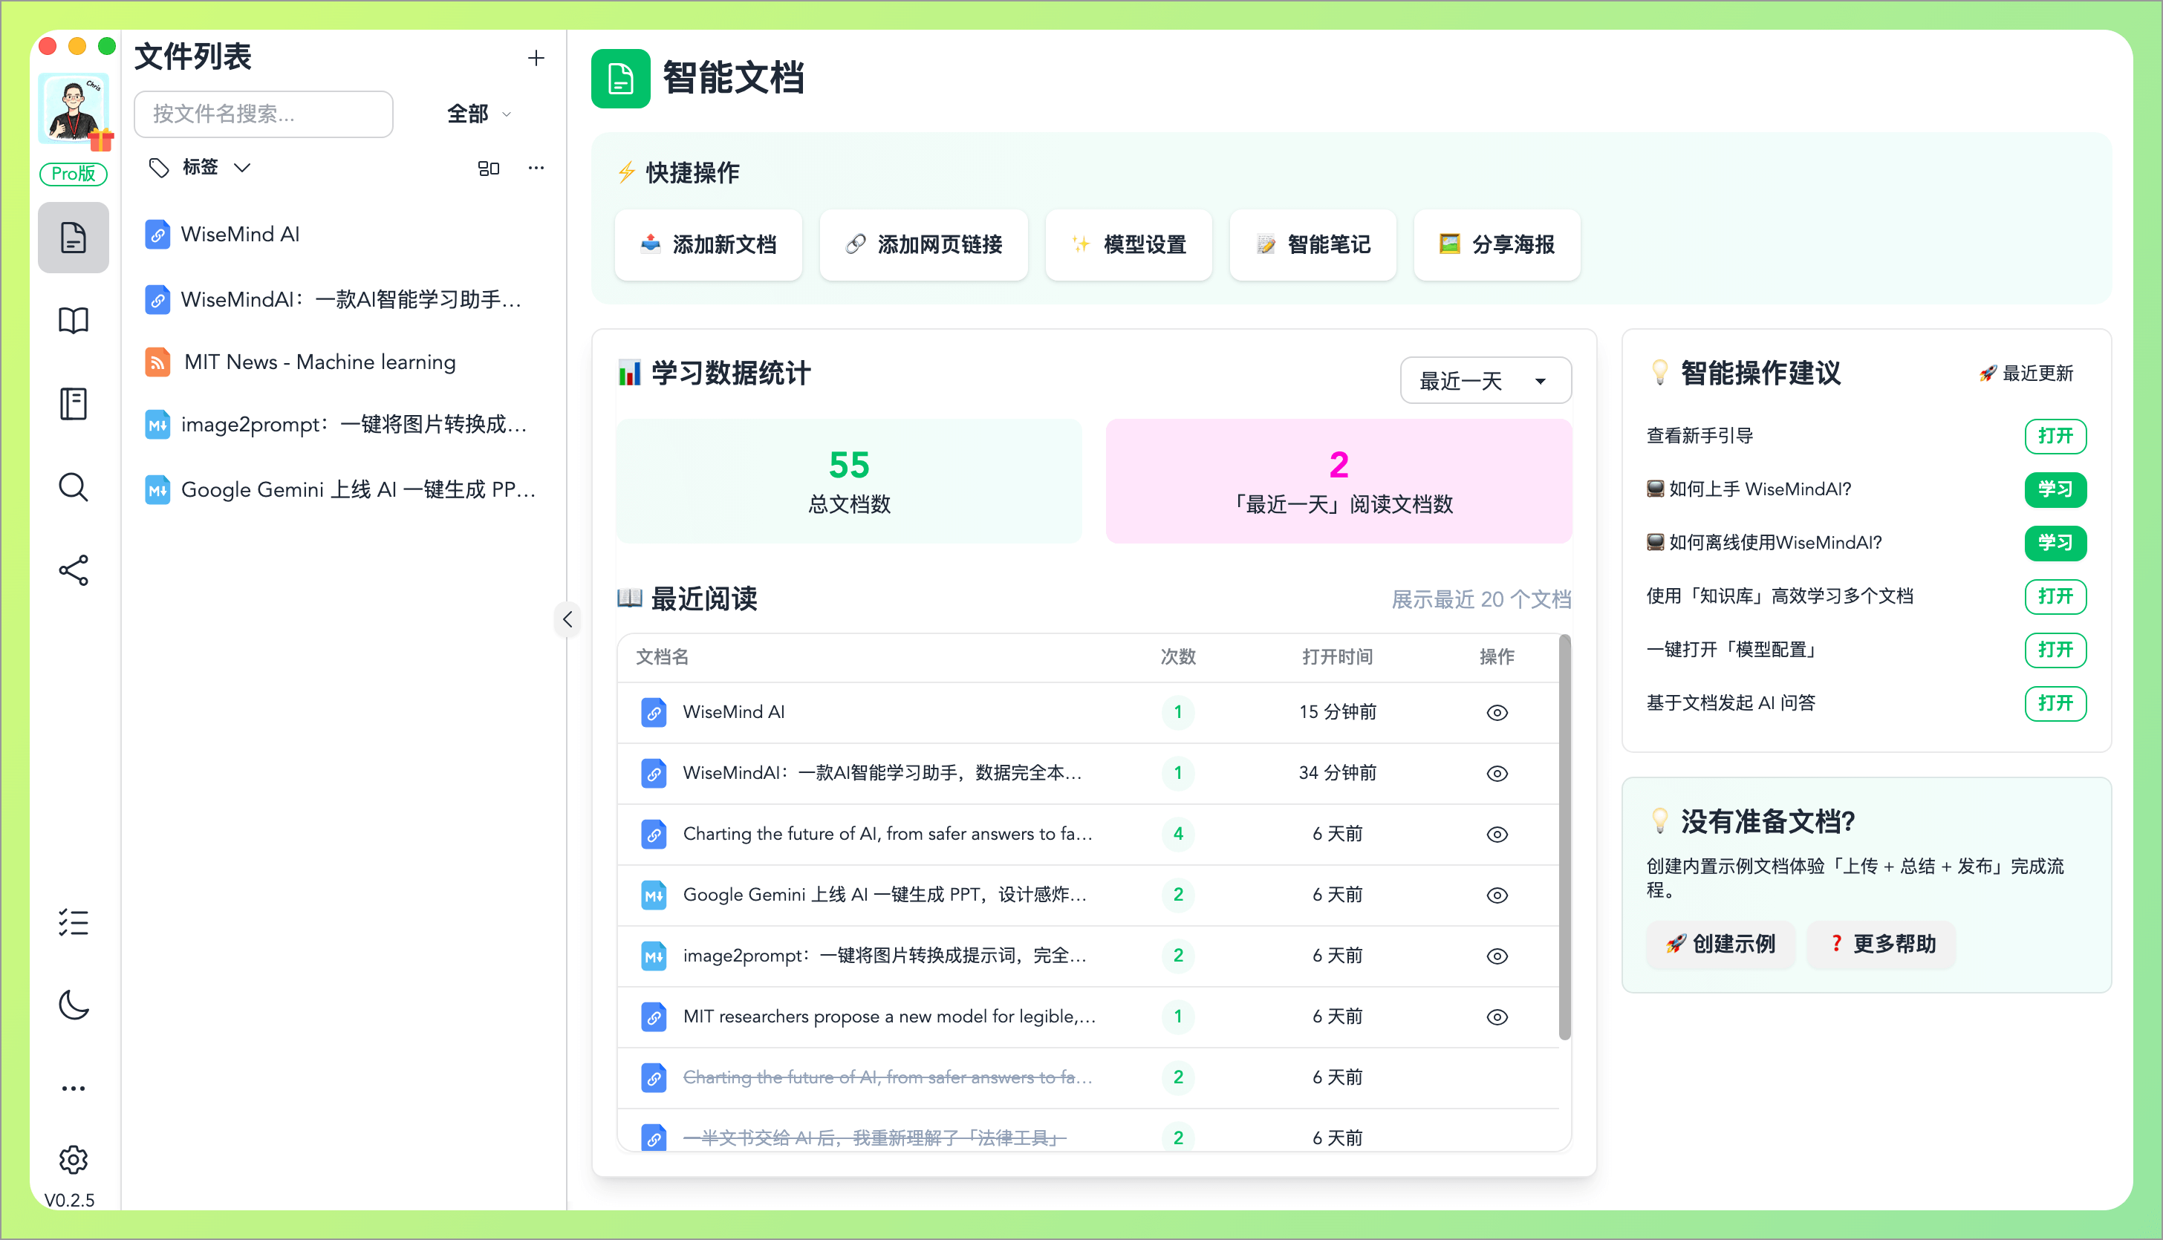Open the share icon in the sidebar
2163x1240 pixels.
74,570
